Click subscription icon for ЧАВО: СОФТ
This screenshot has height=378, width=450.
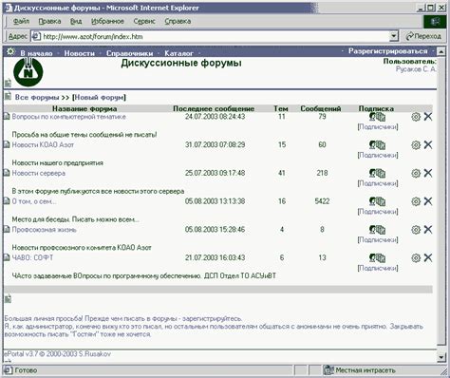tap(377, 257)
